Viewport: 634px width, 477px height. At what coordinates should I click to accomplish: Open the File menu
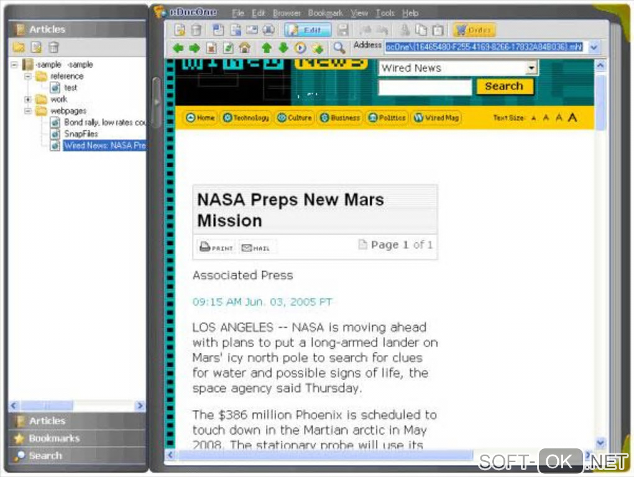[x=238, y=13]
